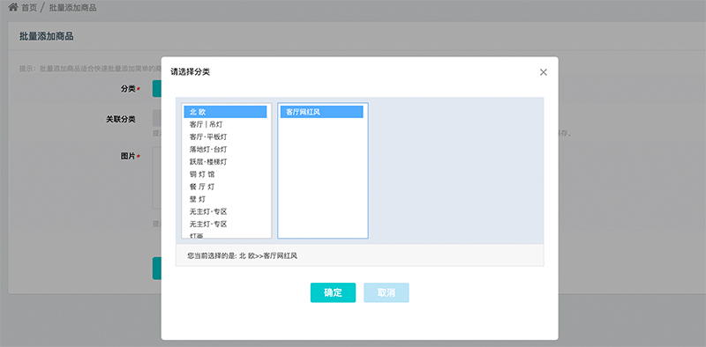This screenshot has width=706, height=347.
Task: Pick 壁 灯 in the category list
Action: point(225,199)
